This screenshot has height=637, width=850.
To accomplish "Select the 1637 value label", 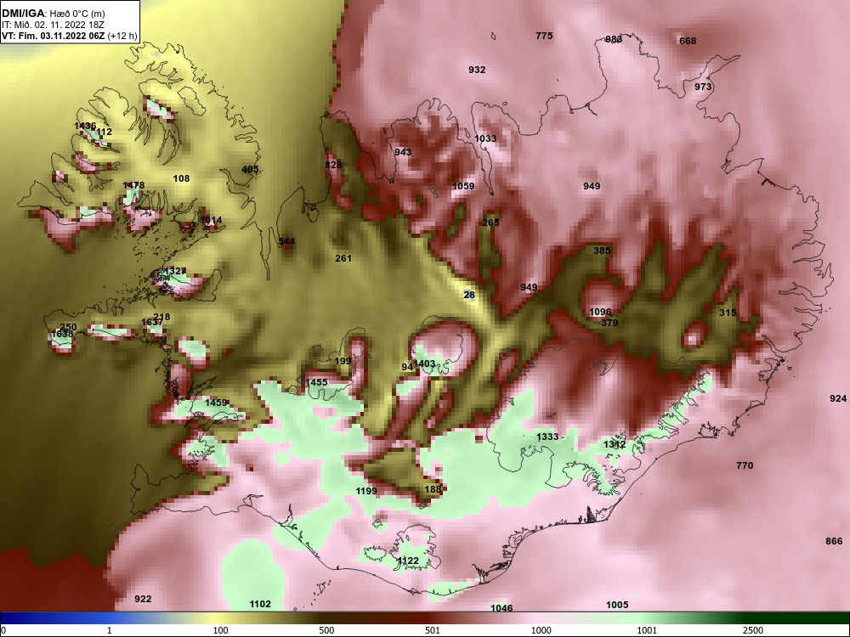I will click(x=152, y=322).
